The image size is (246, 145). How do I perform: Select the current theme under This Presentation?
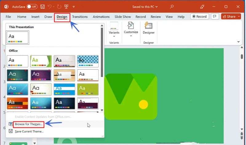(18, 37)
